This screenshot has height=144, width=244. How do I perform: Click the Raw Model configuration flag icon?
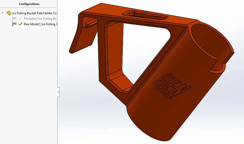click(x=15, y=24)
